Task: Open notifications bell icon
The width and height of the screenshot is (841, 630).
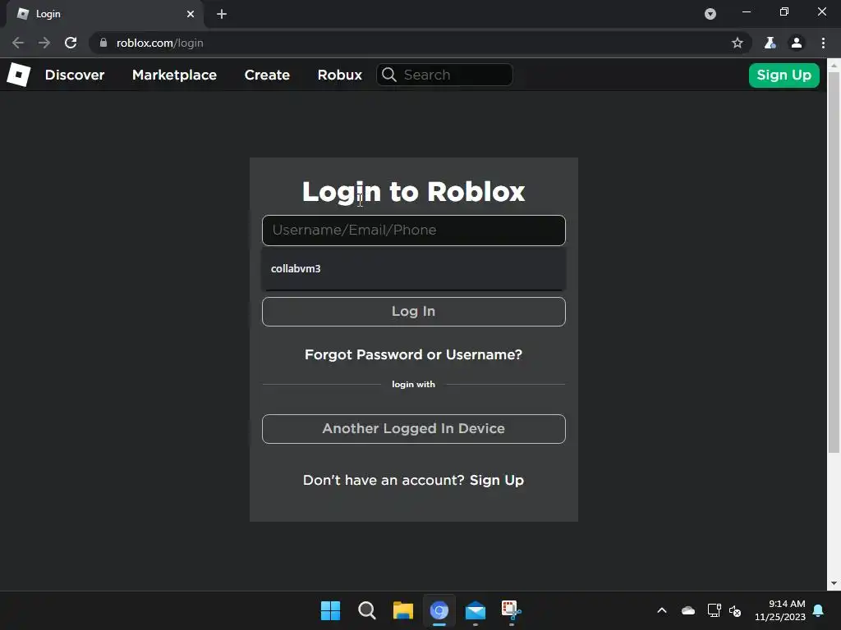Action: click(x=819, y=610)
